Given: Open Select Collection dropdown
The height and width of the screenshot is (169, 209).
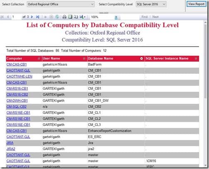Looking at the screenshot, I should (x=61, y=4).
